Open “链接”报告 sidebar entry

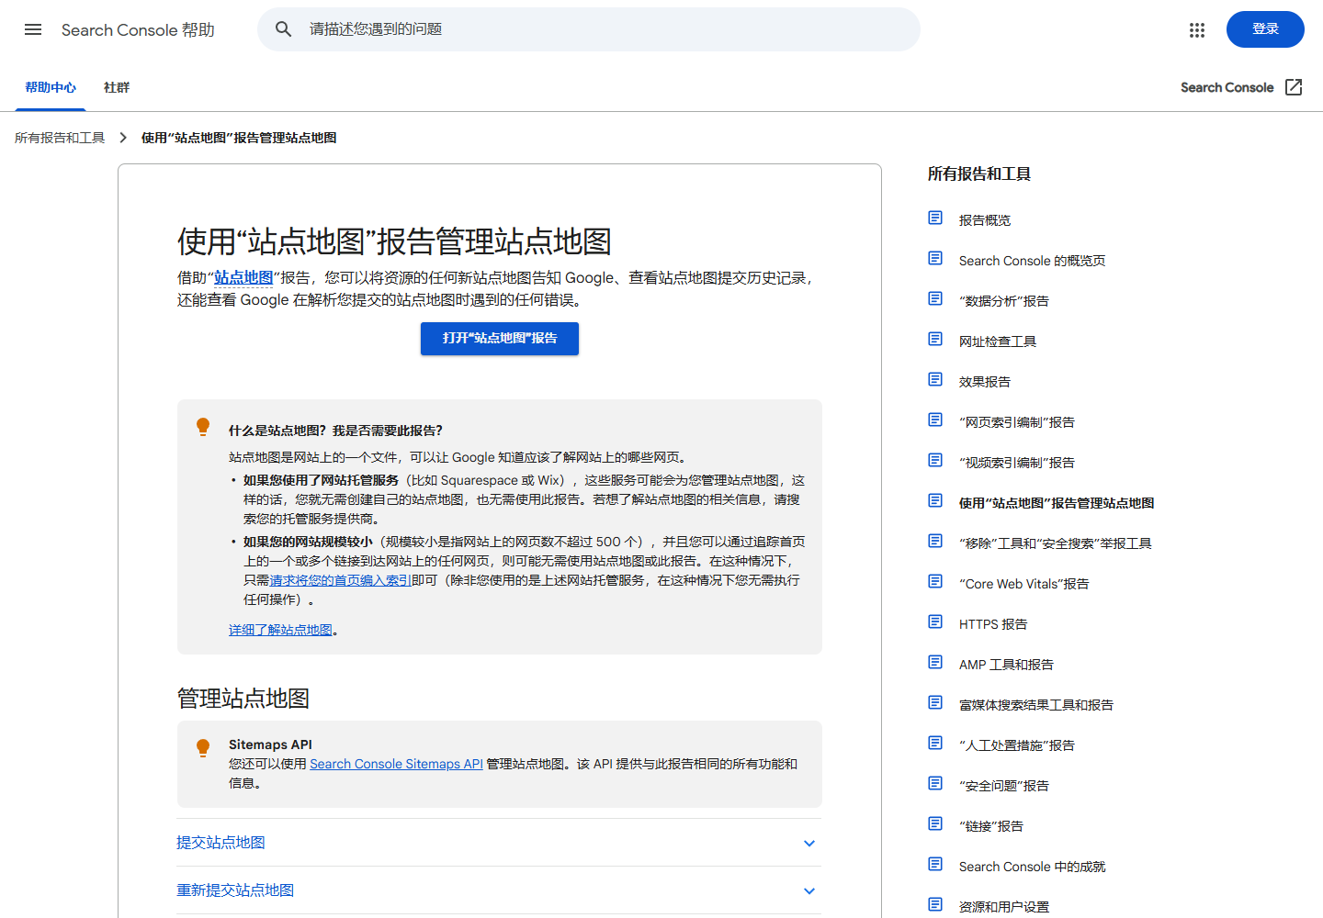pos(990,826)
